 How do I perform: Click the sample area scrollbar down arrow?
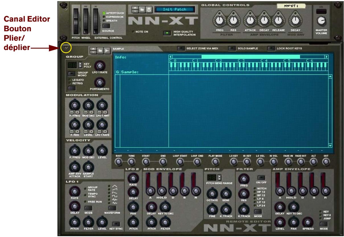329,145
